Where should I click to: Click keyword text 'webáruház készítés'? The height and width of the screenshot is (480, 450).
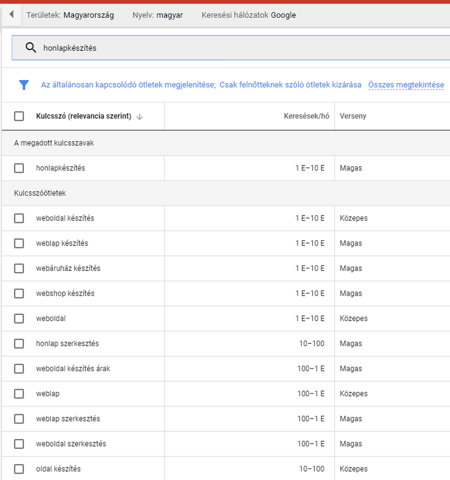tap(68, 269)
